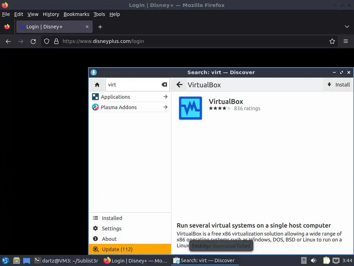
Task: Open the File menu in Firefox
Action: [6, 14]
